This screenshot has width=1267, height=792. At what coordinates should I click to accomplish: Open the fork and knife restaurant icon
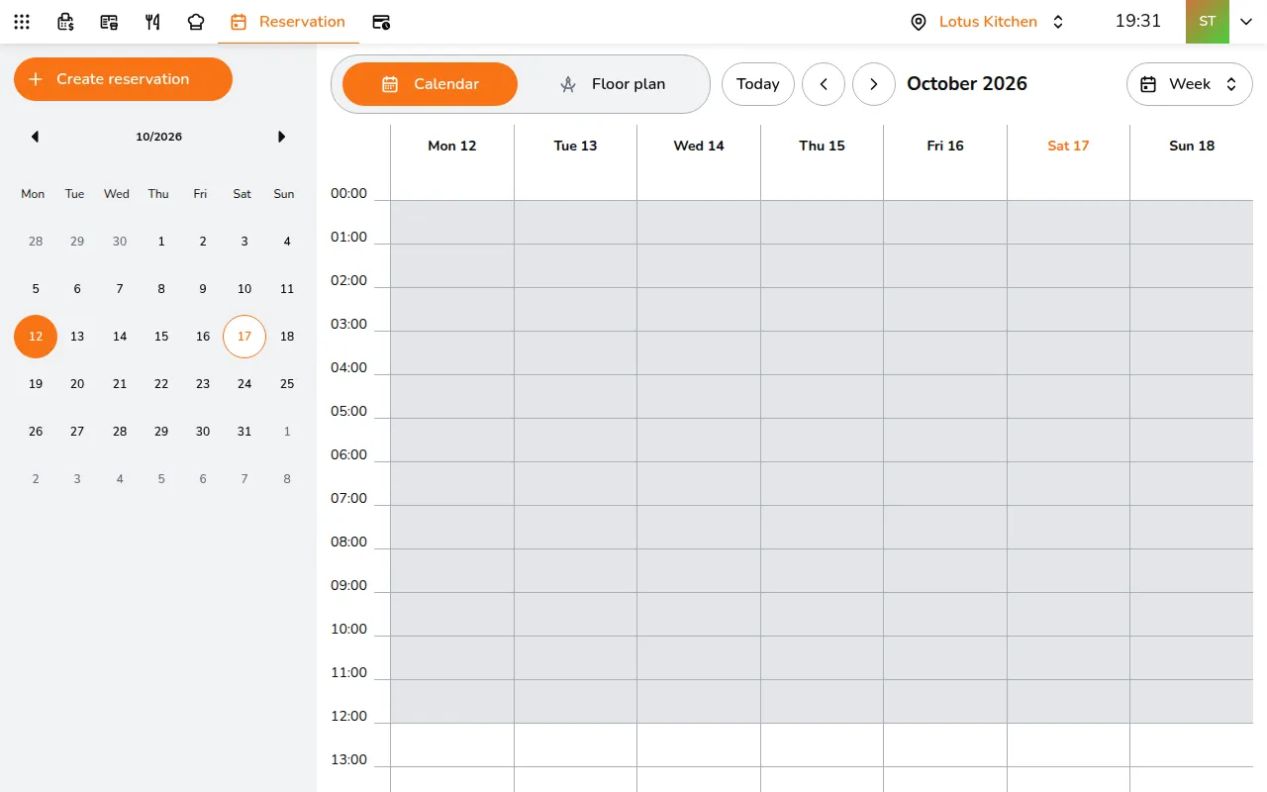pyautogui.click(x=152, y=22)
